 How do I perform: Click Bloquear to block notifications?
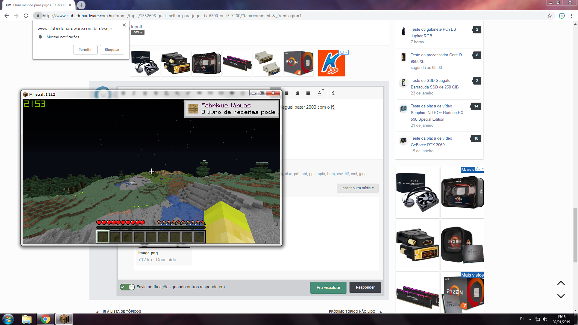[112, 50]
